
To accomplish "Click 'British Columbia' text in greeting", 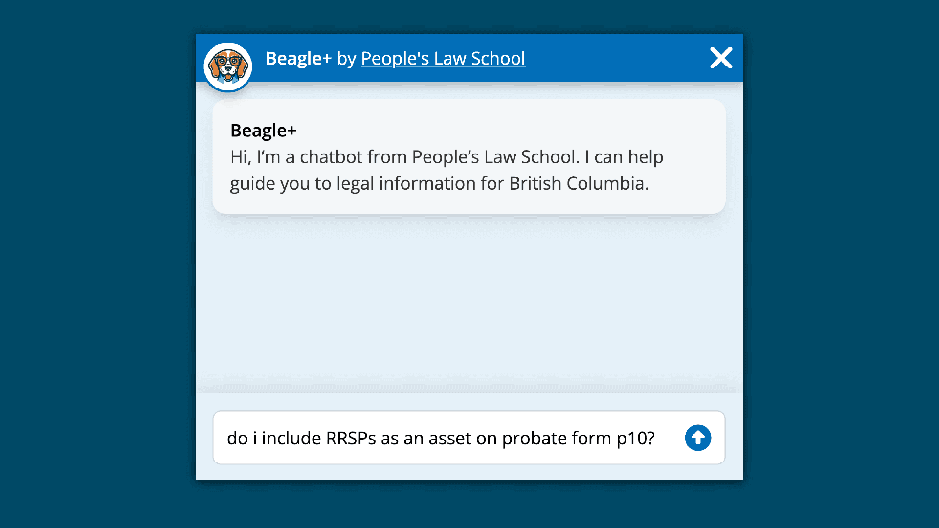I will coord(579,183).
